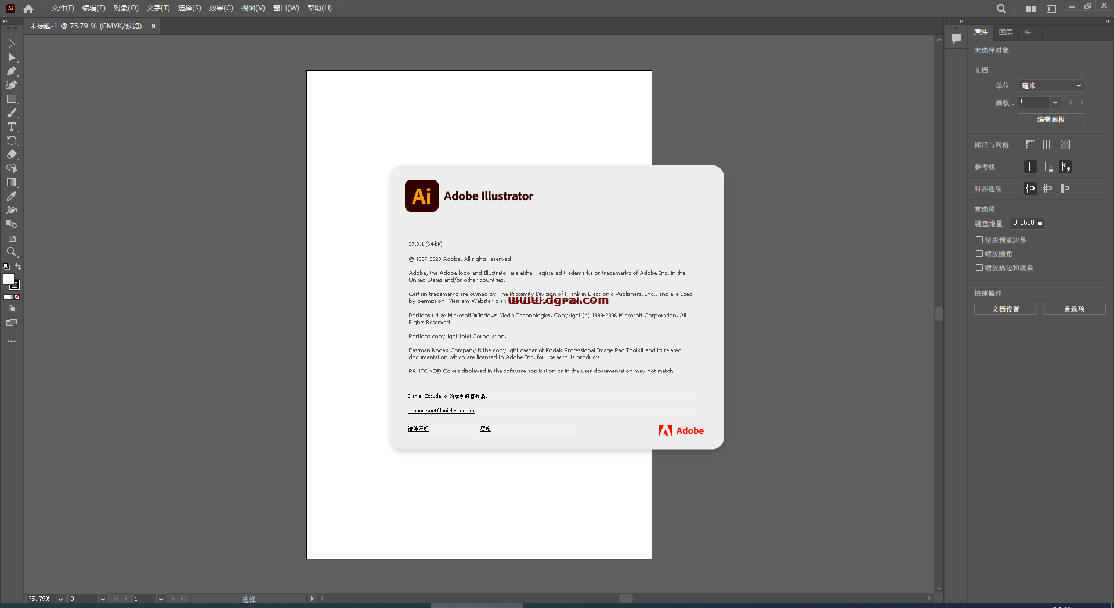
Task: Open the 窗口 menu
Action: [x=285, y=8]
